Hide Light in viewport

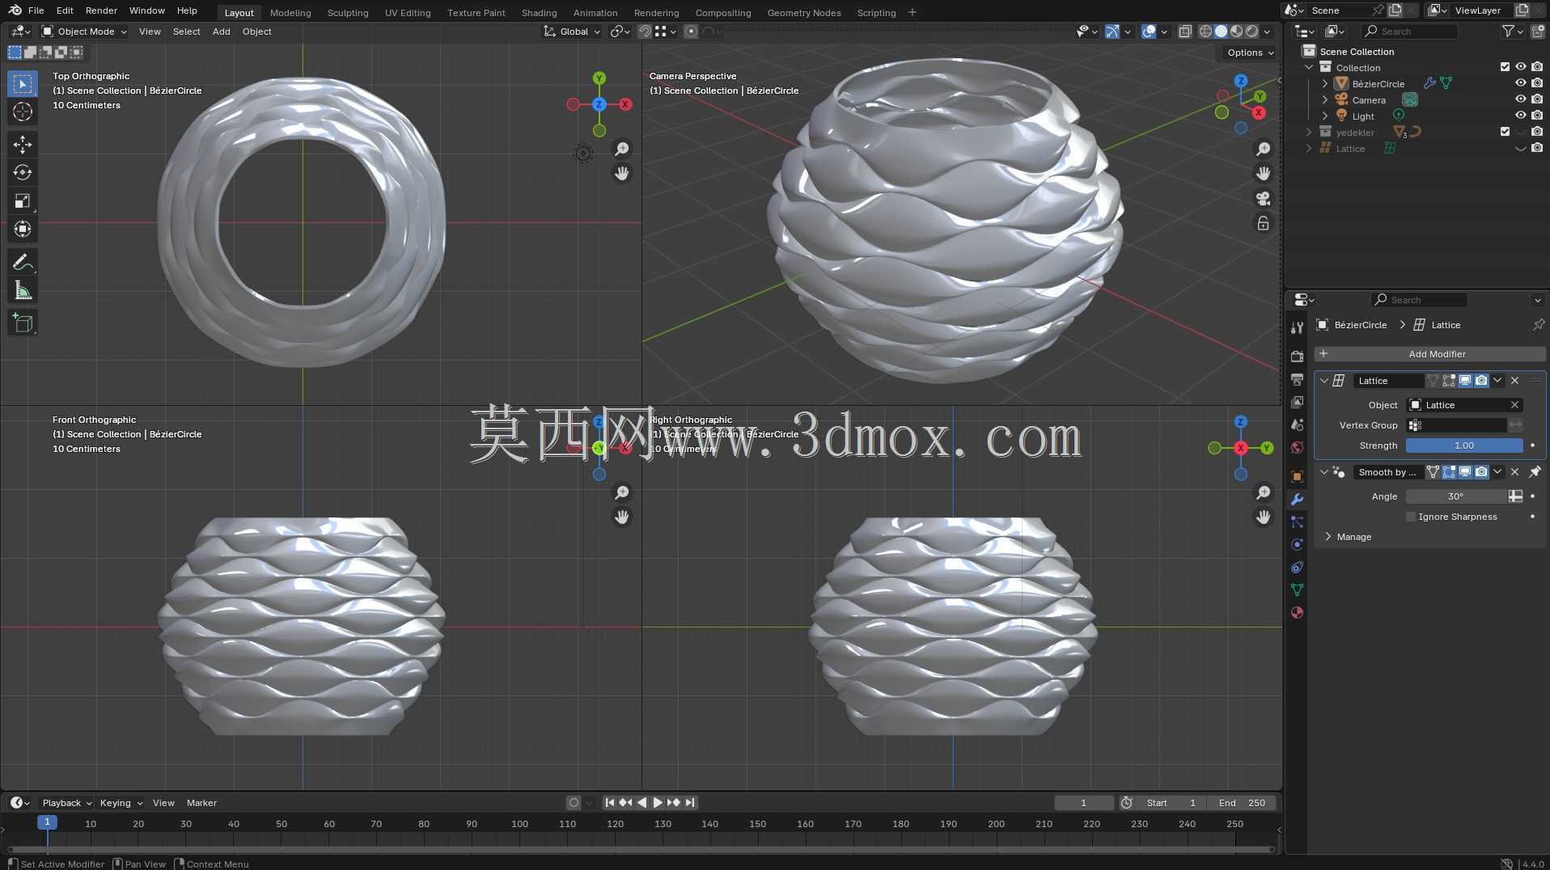(1521, 116)
